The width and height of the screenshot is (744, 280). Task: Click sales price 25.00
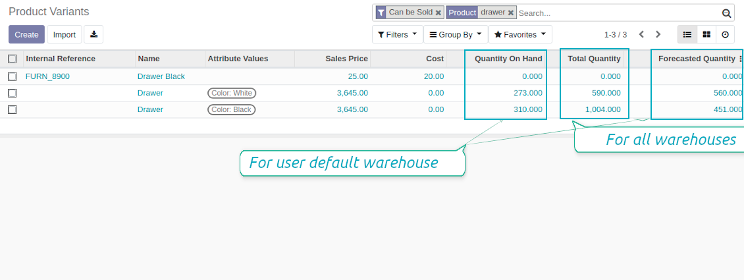[x=358, y=76]
